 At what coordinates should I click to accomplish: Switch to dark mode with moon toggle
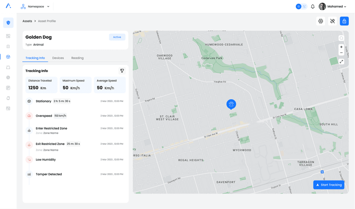304,7
